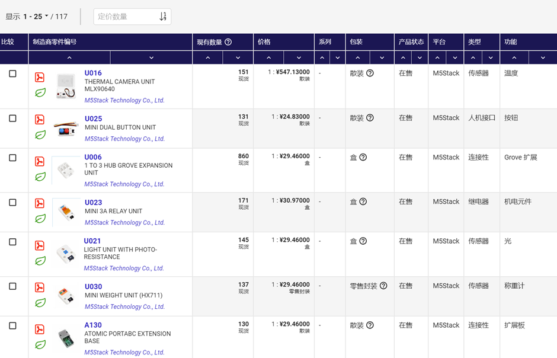Click the help icon next to 现有数量 header
The image size is (557, 358).
click(x=228, y=42)
